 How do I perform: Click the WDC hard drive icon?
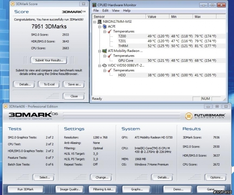(x=105, y=65)
